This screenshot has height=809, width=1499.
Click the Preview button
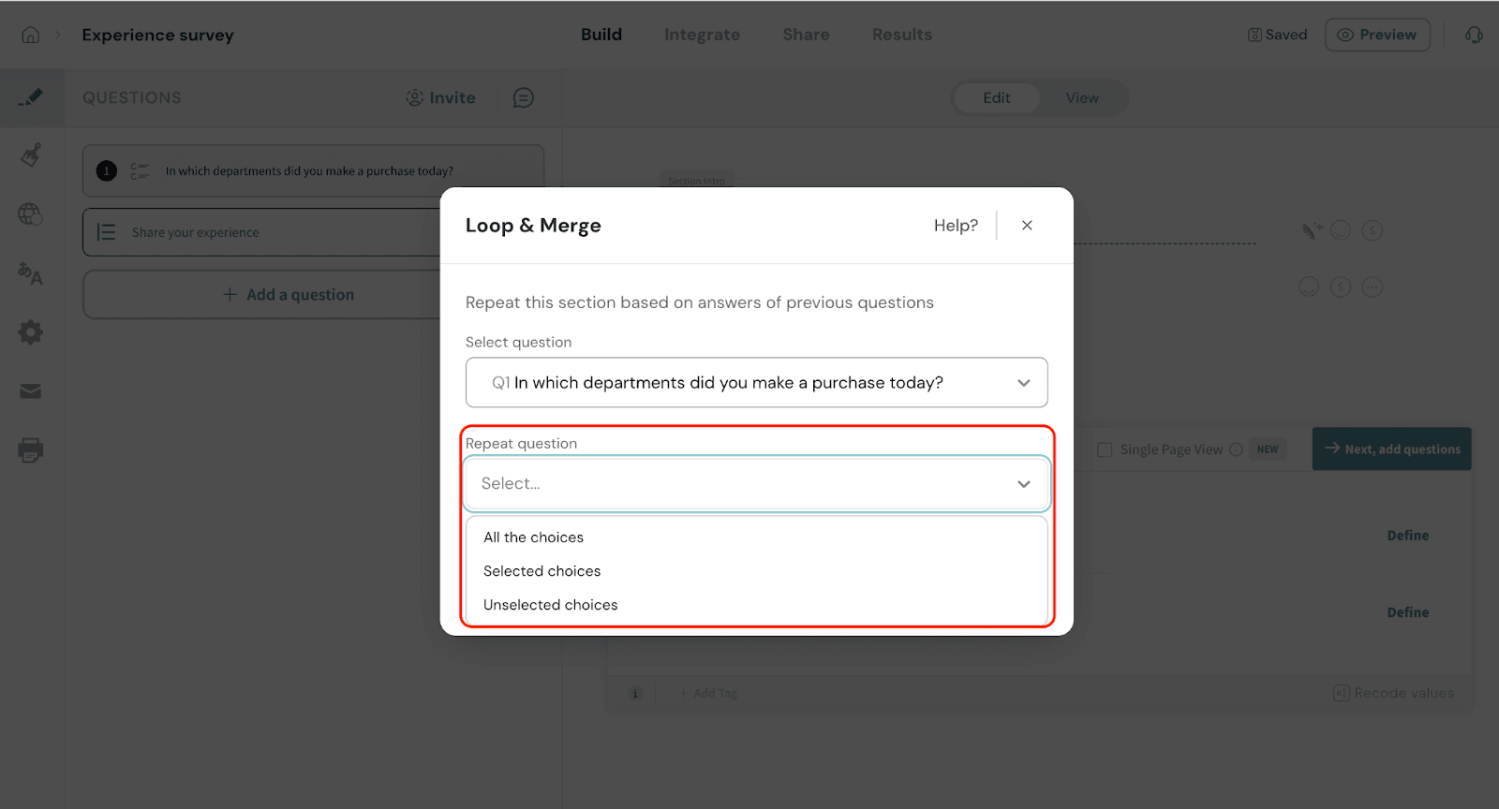1376,35
